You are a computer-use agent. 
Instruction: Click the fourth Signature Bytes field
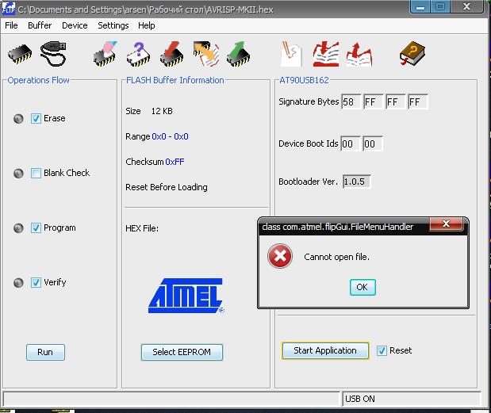418,102
